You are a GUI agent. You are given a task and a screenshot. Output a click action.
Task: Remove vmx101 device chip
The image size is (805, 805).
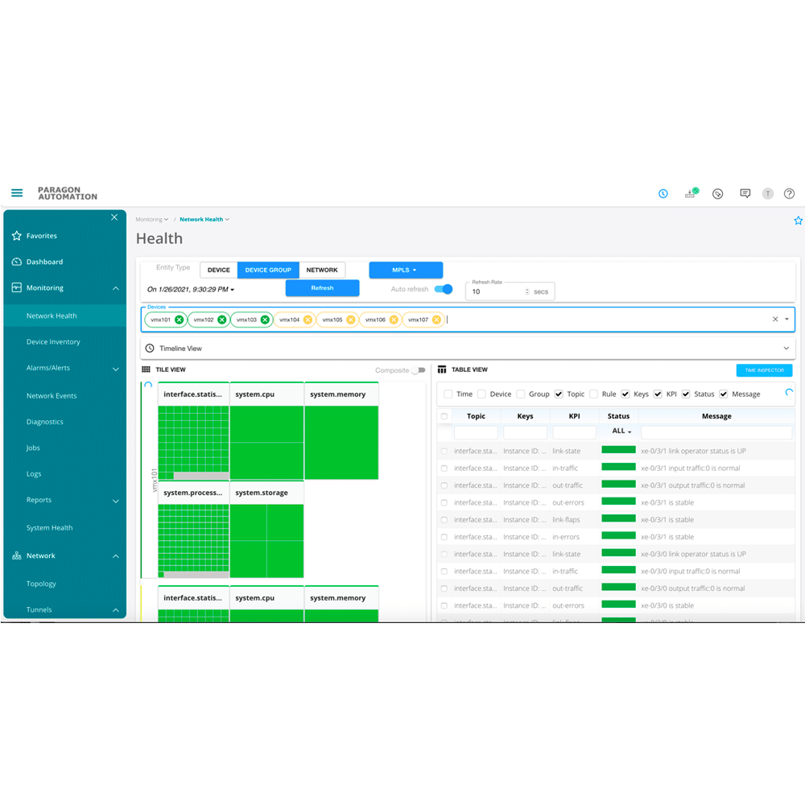point(179,320)
